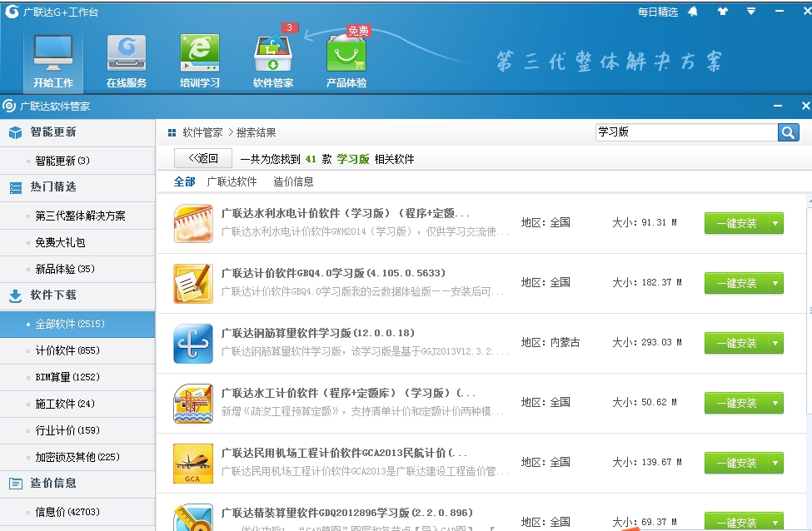Select 全部软件 (2515) in sidebar
The height and width of the screenshot is (531, 812).
pos(77,324)
